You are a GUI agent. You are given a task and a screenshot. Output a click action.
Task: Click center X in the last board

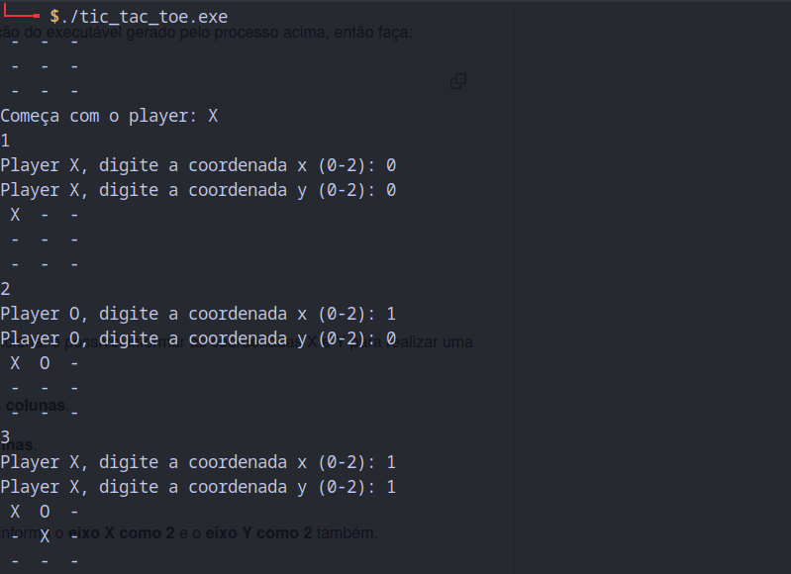(x=45, y=536)
